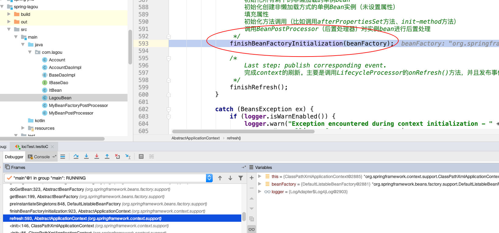Viewport: 499px width, 233px height.
Task: Click the Show Watches glasses icon
Action: coord(252,229)
